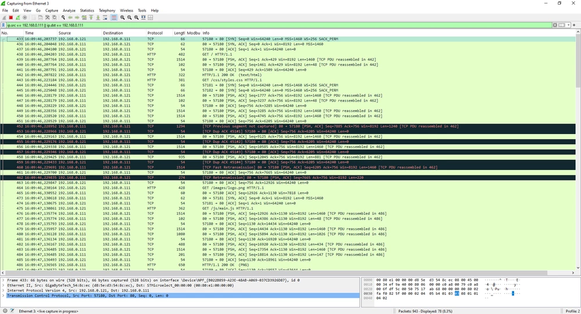
Task: Sort by the No. column header
Action: [12, 33]
